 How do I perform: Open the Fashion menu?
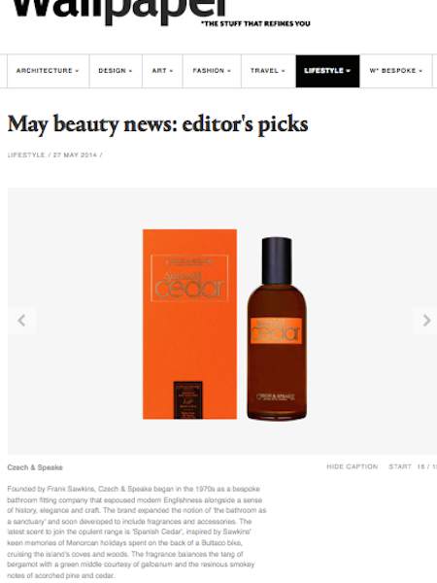tap(212, 71)
